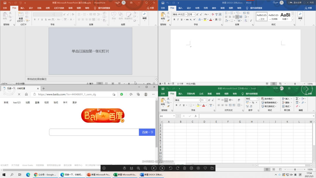
Task: Switch to Excel's 公式 tab
Action: 201,94
